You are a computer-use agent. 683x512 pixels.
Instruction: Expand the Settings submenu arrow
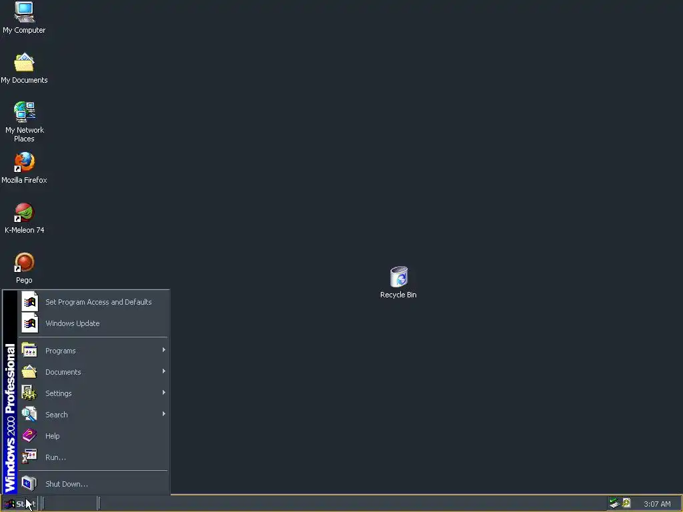(164, 393)
